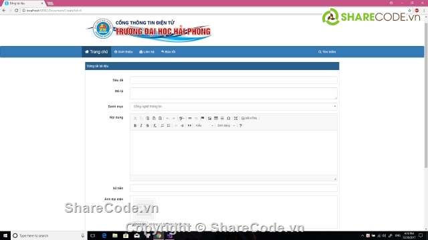Open the Liên hệ menu item
The height and width of the screenshot is (240, 428).
coord(147,52)
